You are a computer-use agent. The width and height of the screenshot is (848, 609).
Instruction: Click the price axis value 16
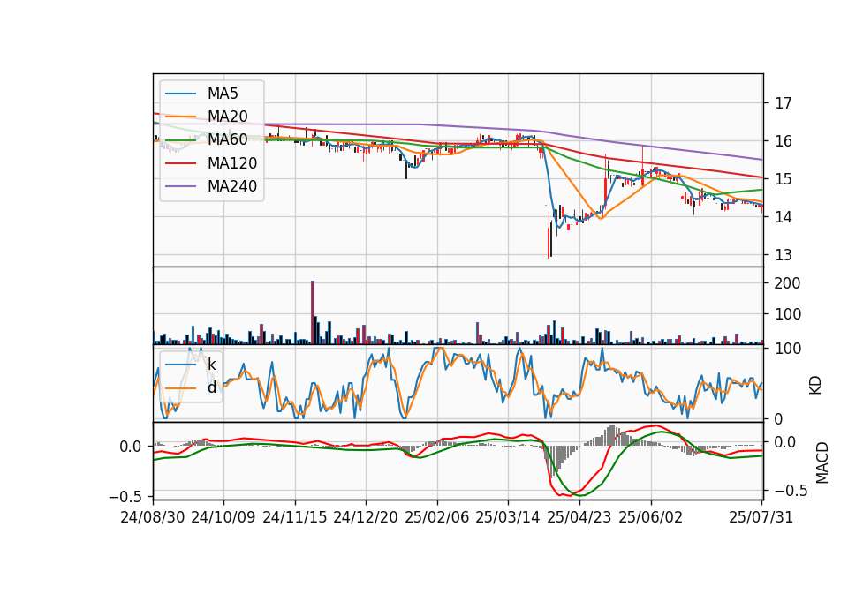784,141
